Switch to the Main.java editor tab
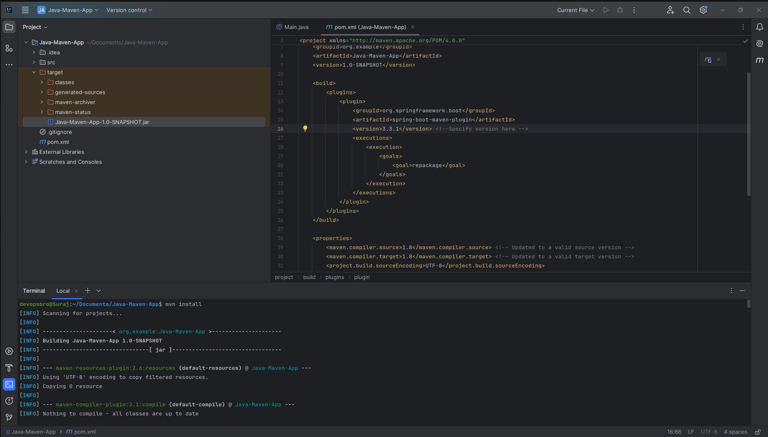This screenshot has width=768, height=437. point(293,27)
